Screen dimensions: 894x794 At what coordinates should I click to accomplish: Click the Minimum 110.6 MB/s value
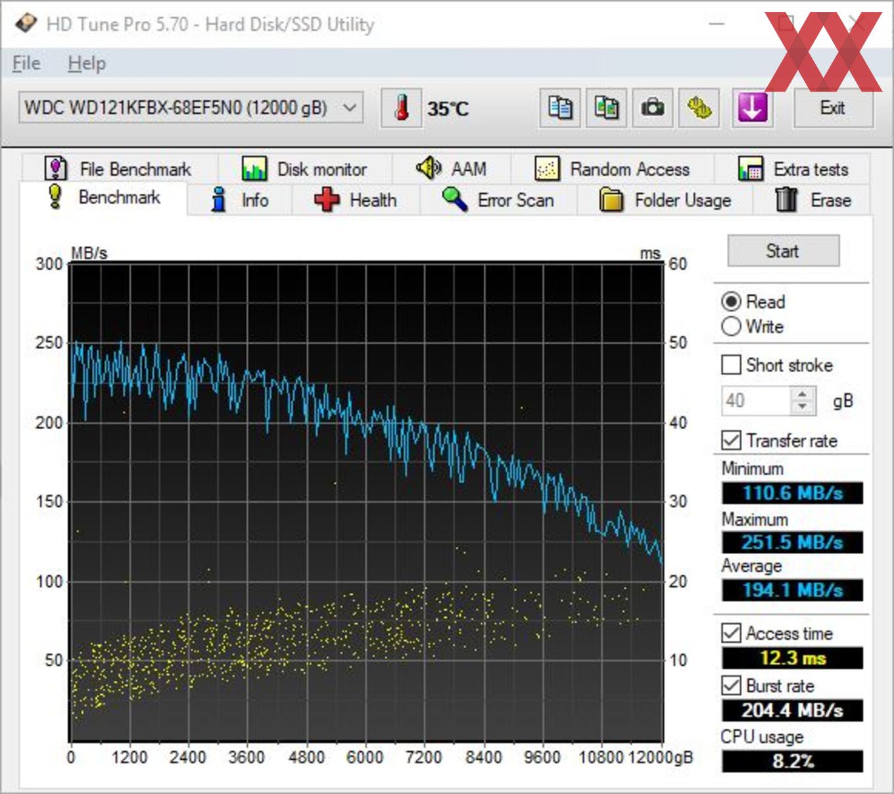click(792, 493)
